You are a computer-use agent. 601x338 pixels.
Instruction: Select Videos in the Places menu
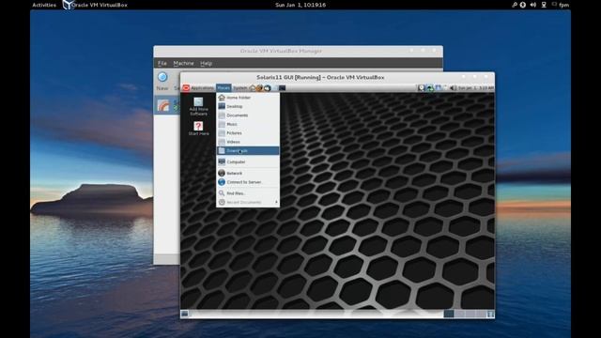[x=248, y=142]
